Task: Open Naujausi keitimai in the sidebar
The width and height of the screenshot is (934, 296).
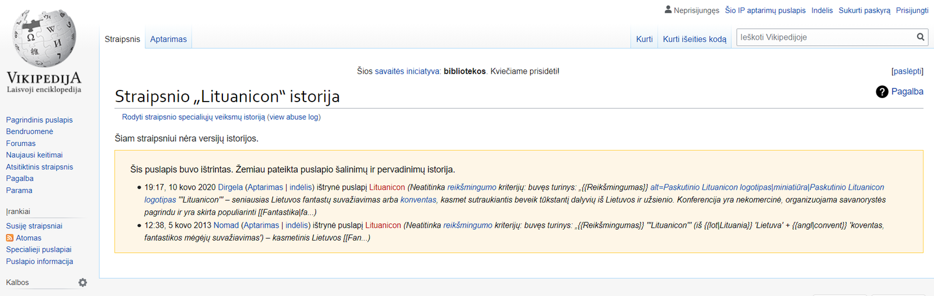Action: pyautogui.click(x=34, y=155)
